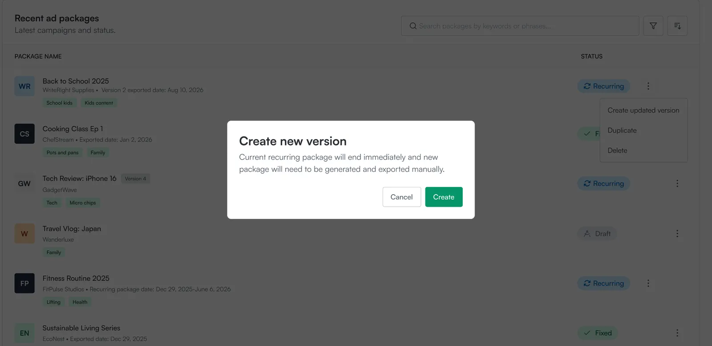
Task: Open the Tech Review: iPhone 16 package title
Action: (x=80, y=179)
